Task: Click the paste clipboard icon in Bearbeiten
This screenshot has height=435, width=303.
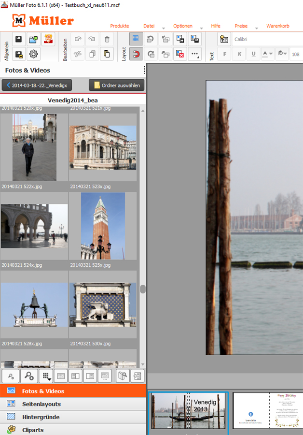Action: coord(107,54)
